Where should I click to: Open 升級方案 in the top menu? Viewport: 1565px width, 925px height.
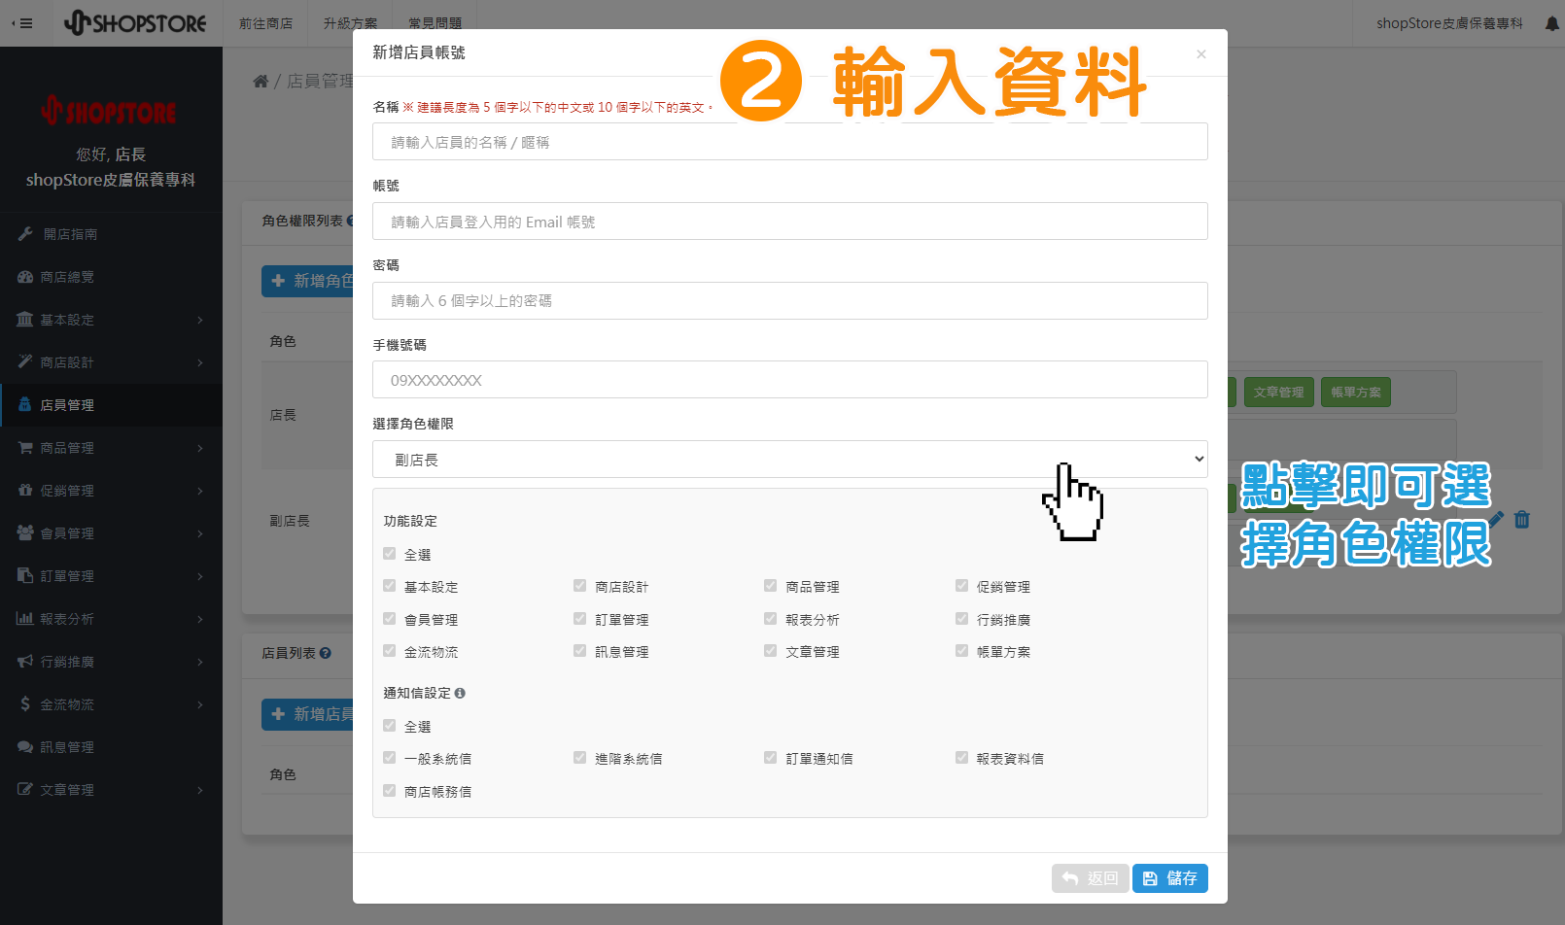[350, 23]
